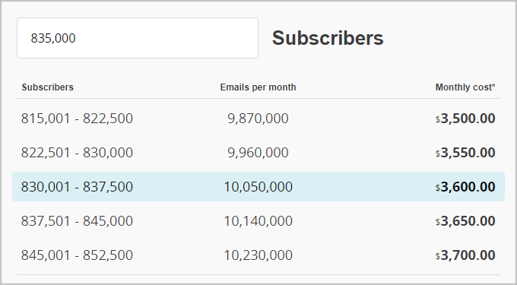Click the large Subscribers heading label
The width and height of the screenshot is (517, 285).
(x=328, y=38)
